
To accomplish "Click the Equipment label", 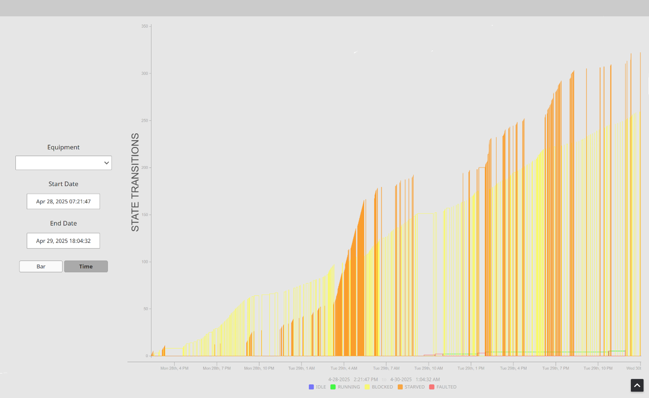I will point(63,147).
